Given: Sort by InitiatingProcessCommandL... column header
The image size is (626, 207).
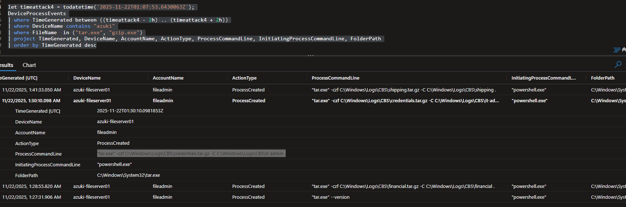Looking at the screenshot, I should 543,78.
